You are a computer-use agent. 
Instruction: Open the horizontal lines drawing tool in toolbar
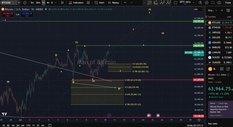pyautogui.click(x=149, y=2)
